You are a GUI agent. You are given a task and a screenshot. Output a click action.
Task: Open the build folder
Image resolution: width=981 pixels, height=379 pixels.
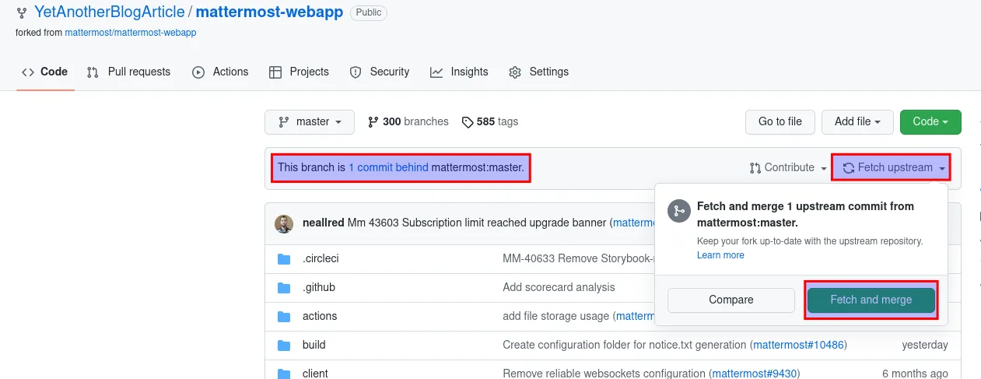(x=314, y=345)
